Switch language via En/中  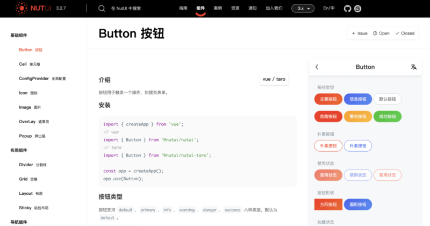329,8
